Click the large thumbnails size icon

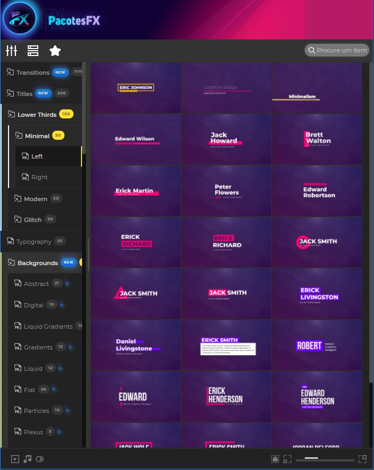(362, 459)
